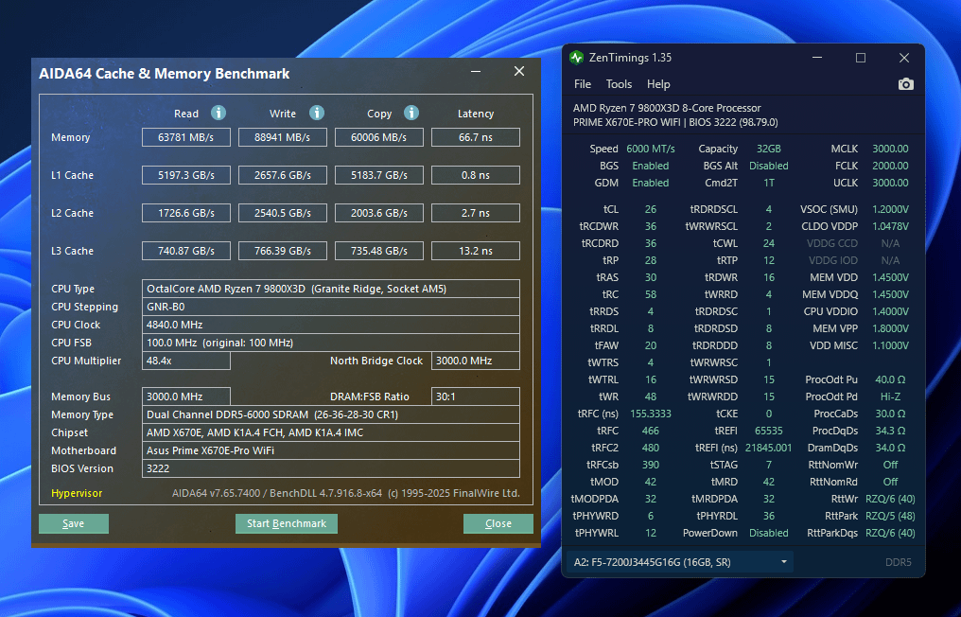The image size is (961, 617).
Task: Maximize the ZenTimings window
Action: click(x=861, y=58)
